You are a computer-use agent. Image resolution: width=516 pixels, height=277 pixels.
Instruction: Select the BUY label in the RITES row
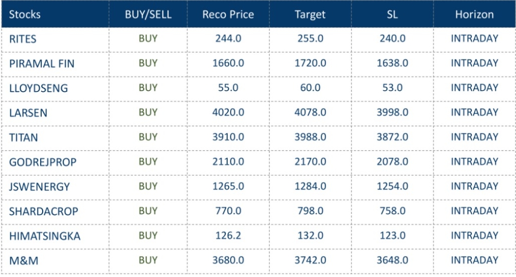(148, 38)
